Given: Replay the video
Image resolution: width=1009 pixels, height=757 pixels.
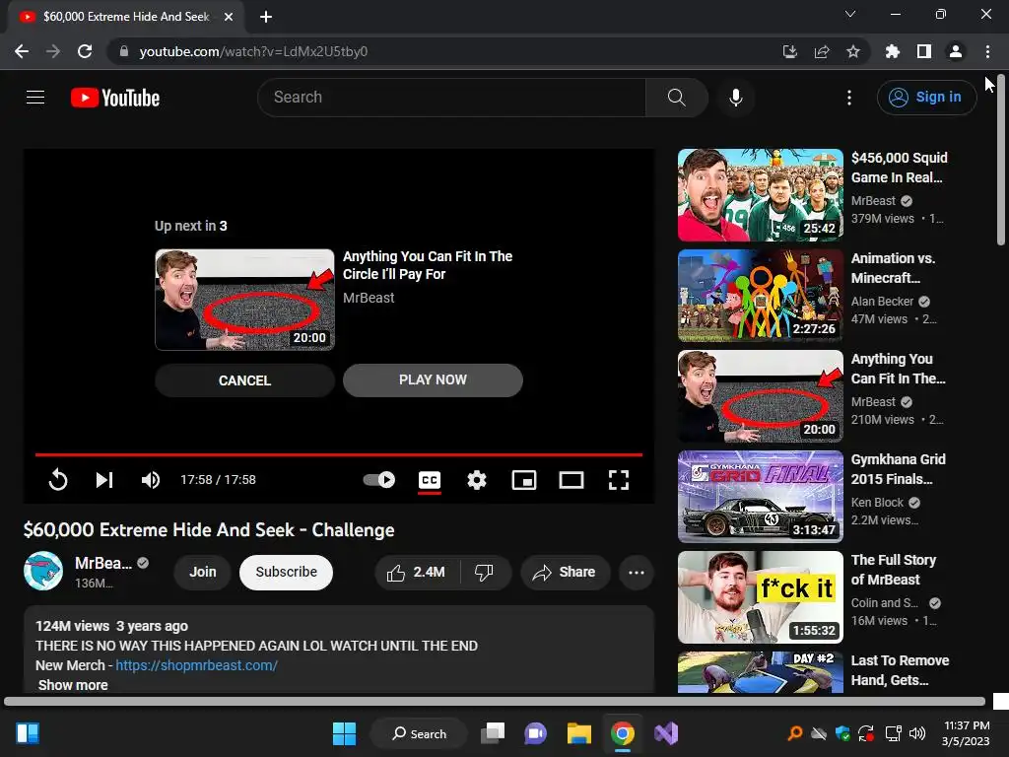Looking at the screenshot, I should click(58, 480).
